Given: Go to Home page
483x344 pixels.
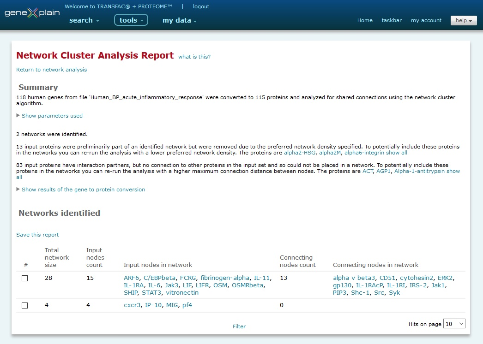Looking at the screenshot, I should click(365, 20).
